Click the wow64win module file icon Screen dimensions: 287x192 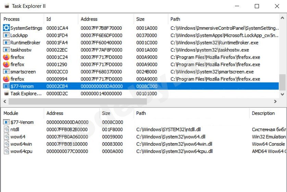7,144
